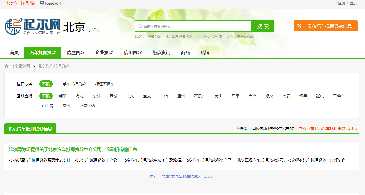The image size is (365, 195).
Task: Choose 顺义 district filter
Action: point(269,96)
